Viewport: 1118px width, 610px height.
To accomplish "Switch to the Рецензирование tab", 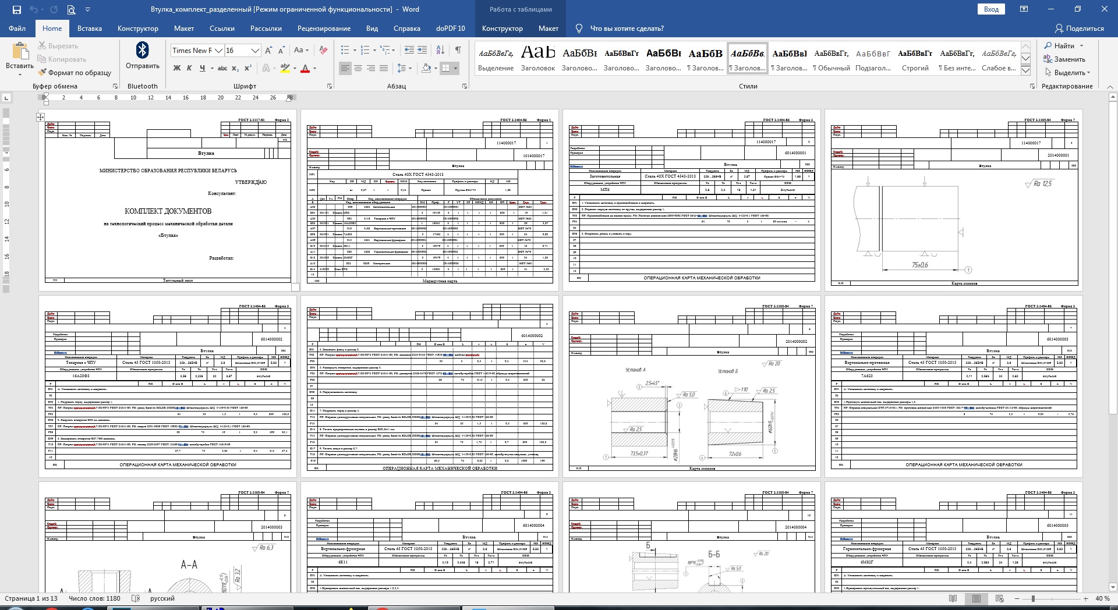I will point(324,29).
